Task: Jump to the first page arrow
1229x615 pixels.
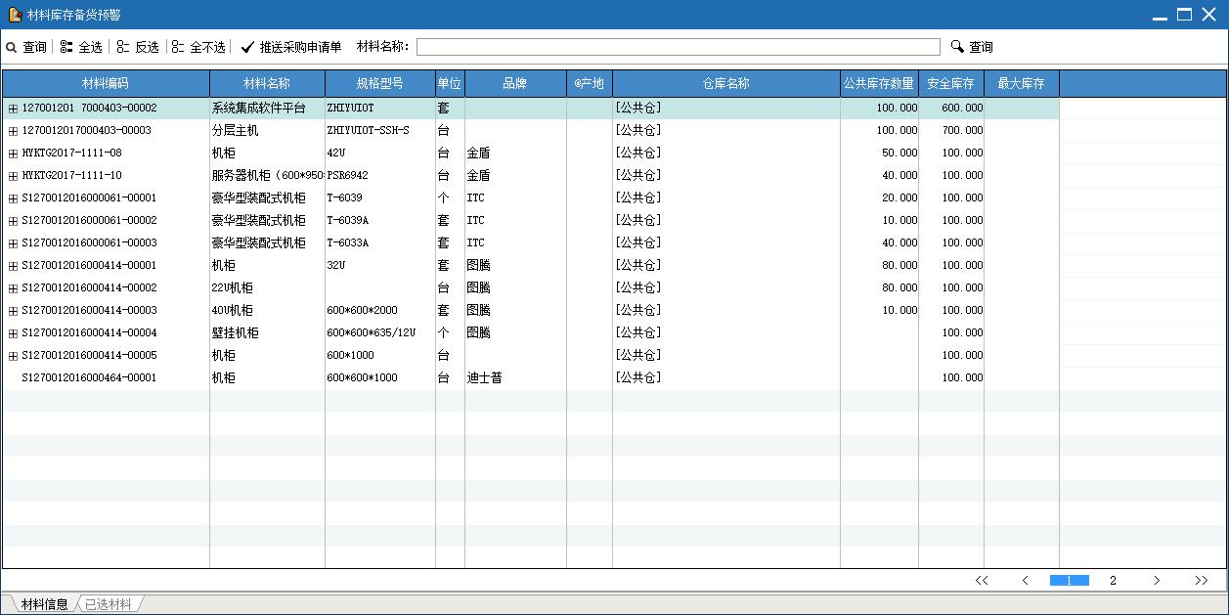Action: pos(982,581)
